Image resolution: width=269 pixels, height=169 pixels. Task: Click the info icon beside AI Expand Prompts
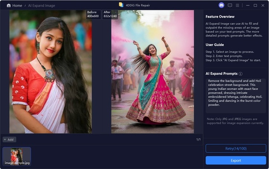pos(241,74)
